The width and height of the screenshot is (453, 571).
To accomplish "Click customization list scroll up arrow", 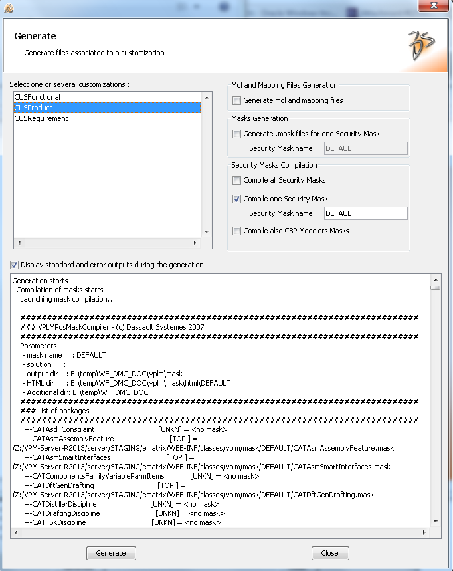I will [x=207, y=98].
